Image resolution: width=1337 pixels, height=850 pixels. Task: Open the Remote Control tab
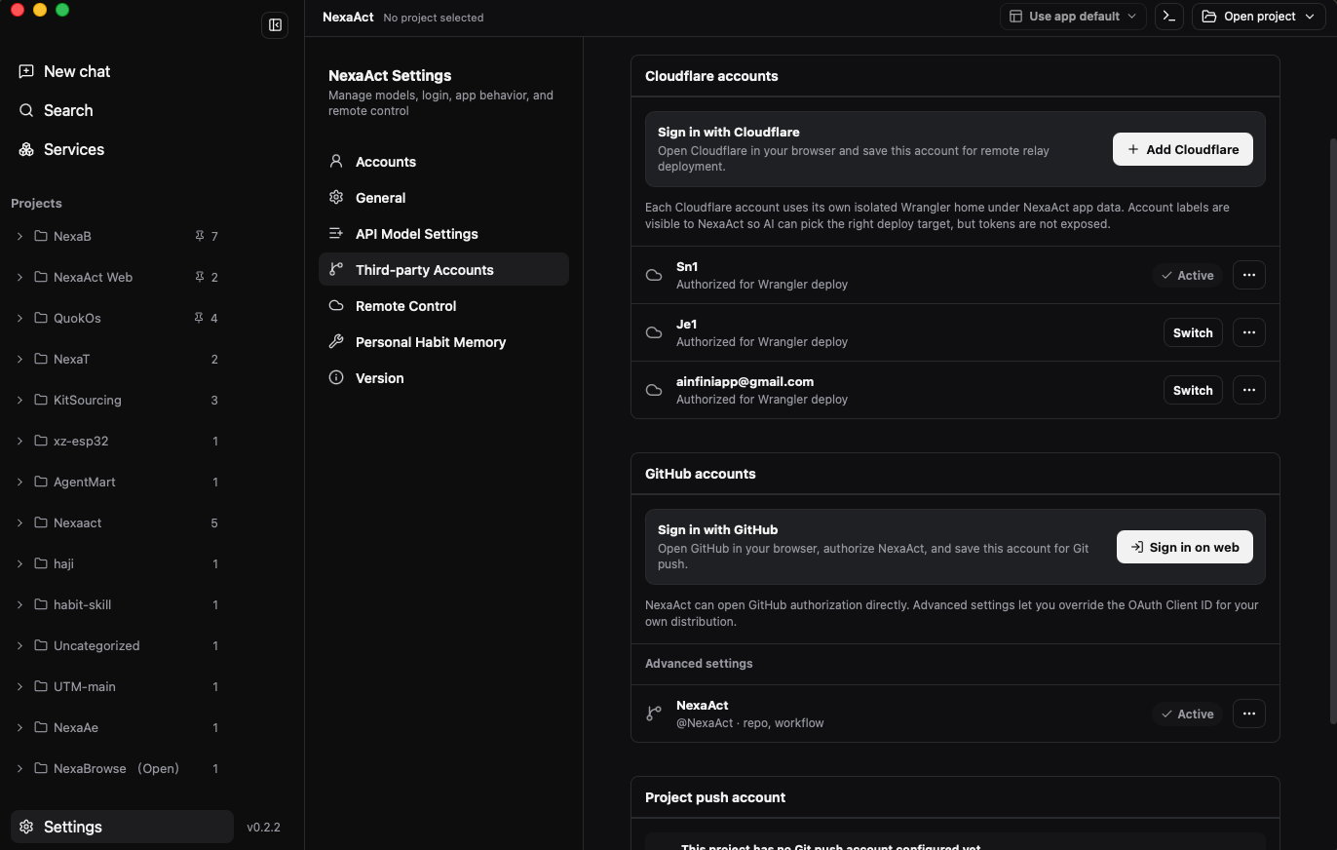[x=443, y=306]
